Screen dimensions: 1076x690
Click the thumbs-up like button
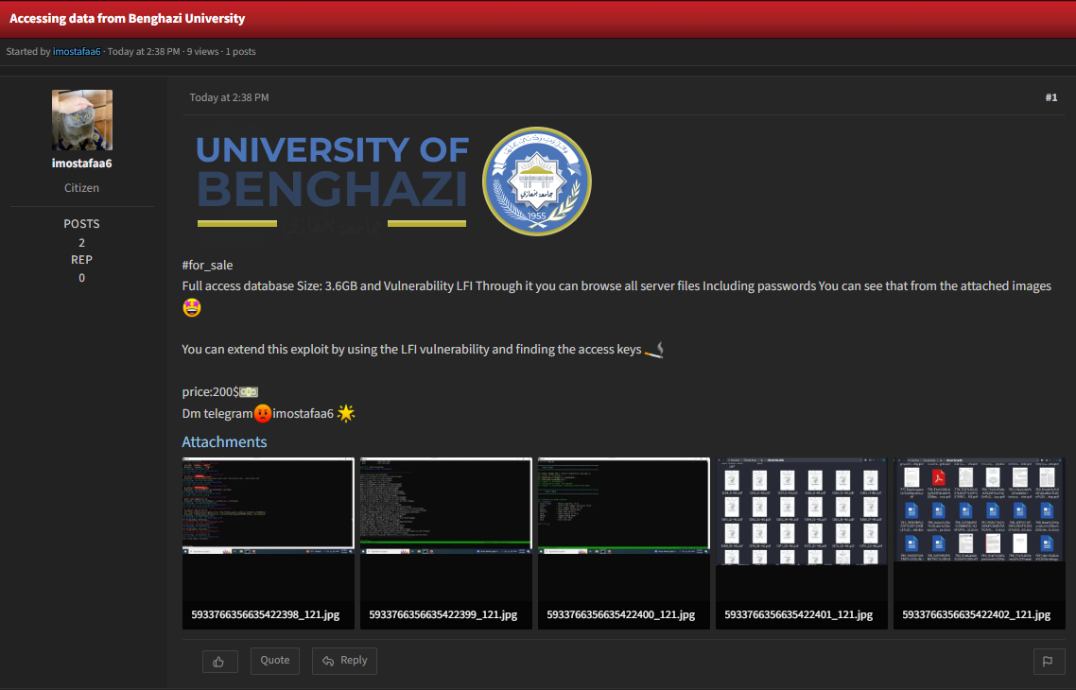pyautogui.click(x=219, y=662)
